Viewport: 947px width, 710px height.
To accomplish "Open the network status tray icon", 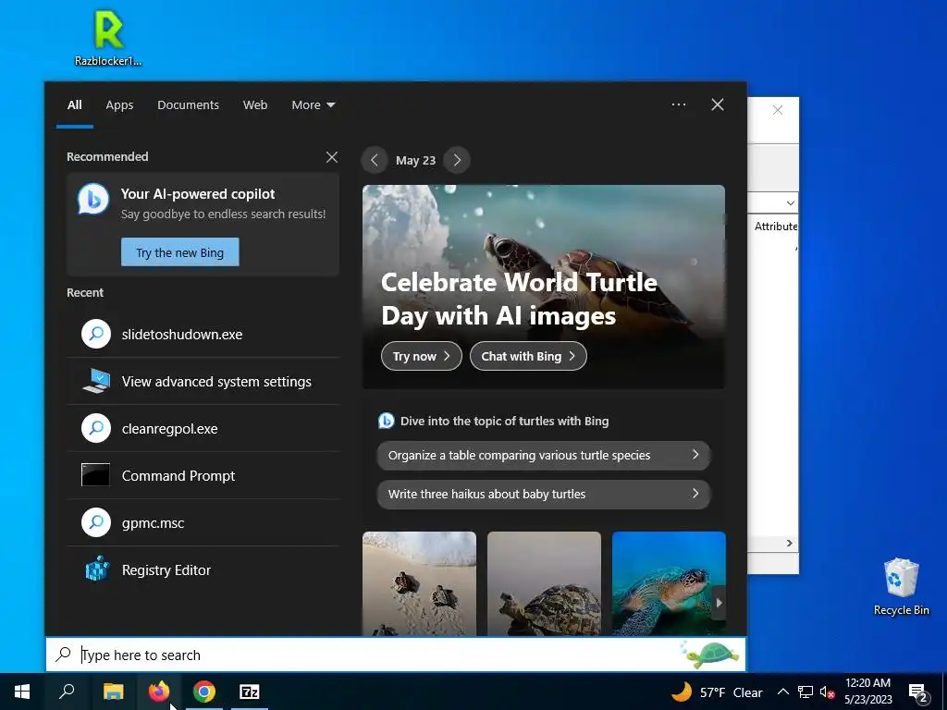I will point(806,692).
